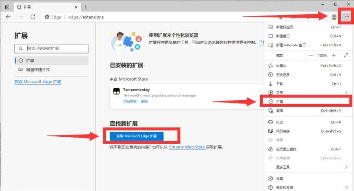
Task: Click the 集锦 collections icon
Action: (270, 111)
